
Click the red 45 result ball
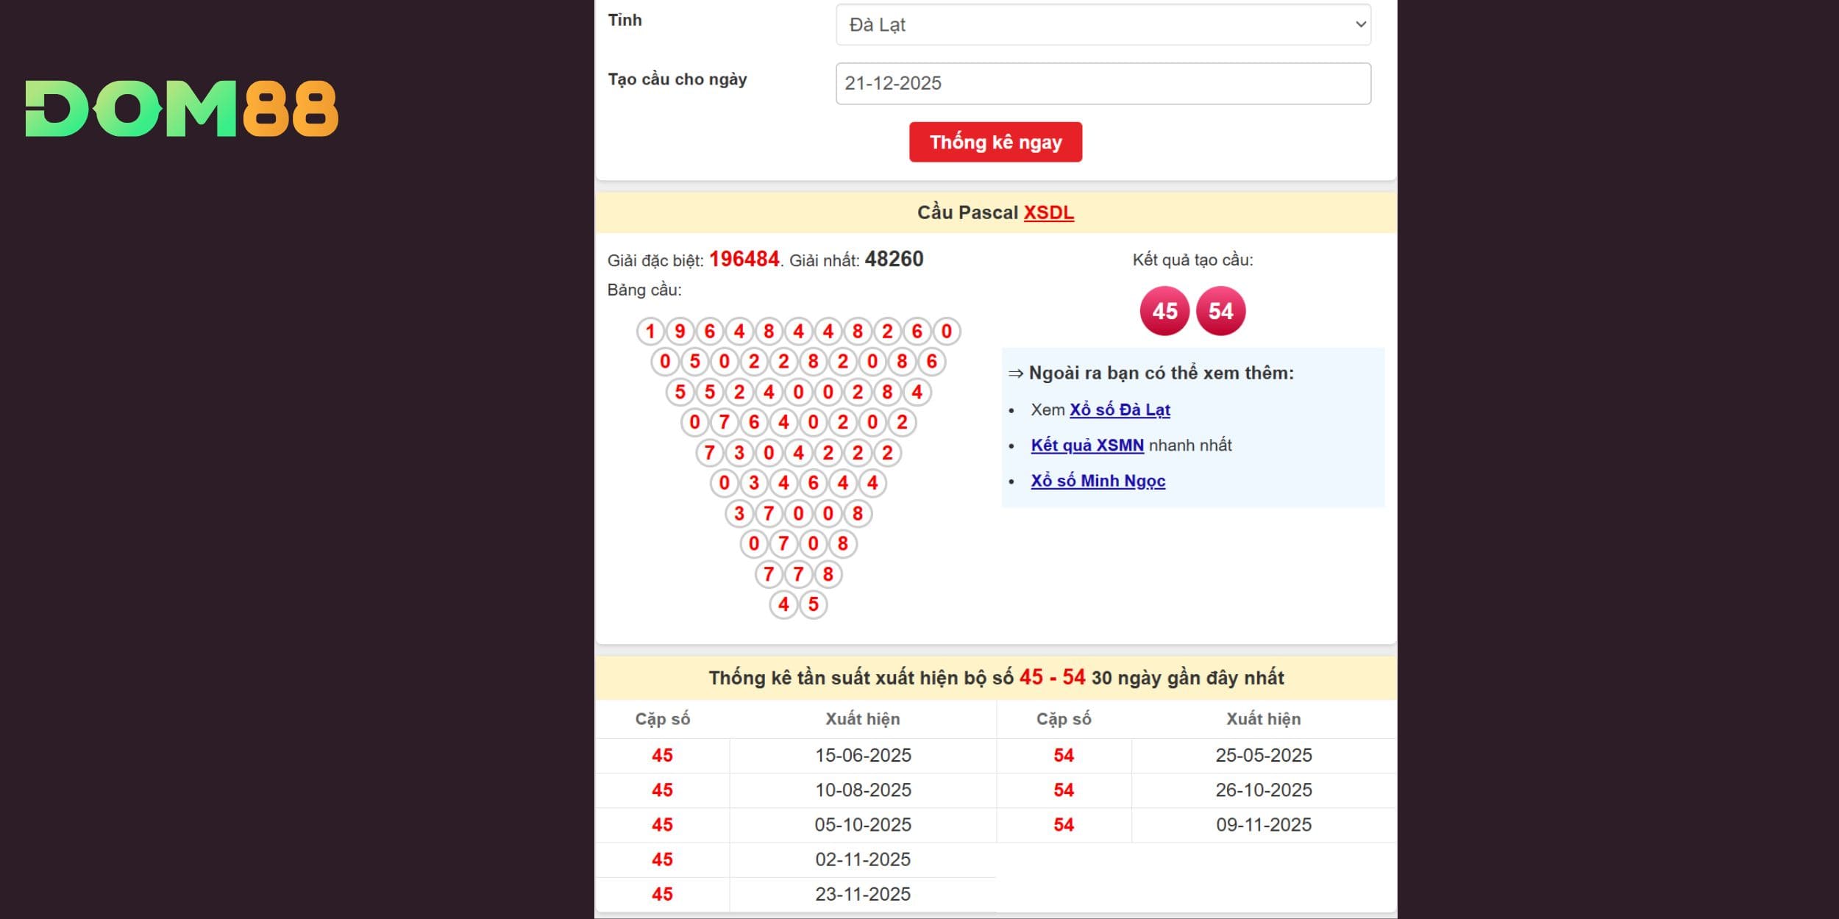(x=1164, y=311)
